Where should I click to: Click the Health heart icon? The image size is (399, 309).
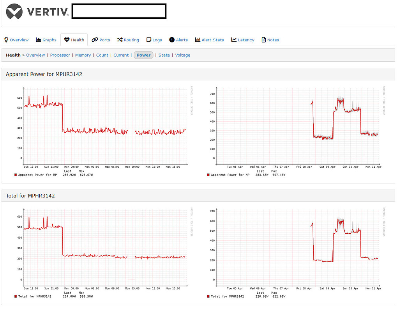point(67,39)
